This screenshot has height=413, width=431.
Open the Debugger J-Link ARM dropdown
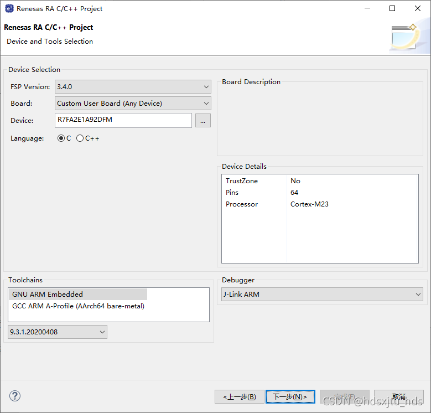tap(322, 294)
